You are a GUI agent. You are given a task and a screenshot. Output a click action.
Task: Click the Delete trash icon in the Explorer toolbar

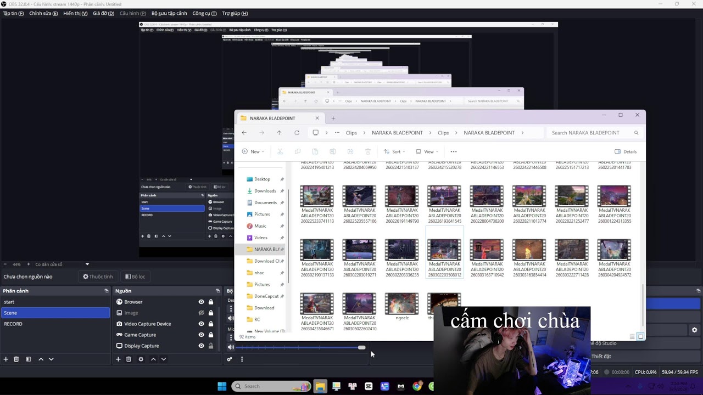(x=368, y=151)
